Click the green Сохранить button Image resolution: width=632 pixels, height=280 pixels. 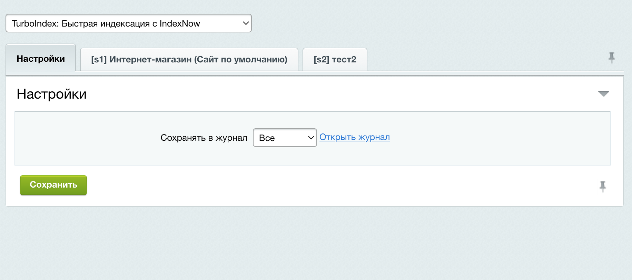(x=53, y=185)
